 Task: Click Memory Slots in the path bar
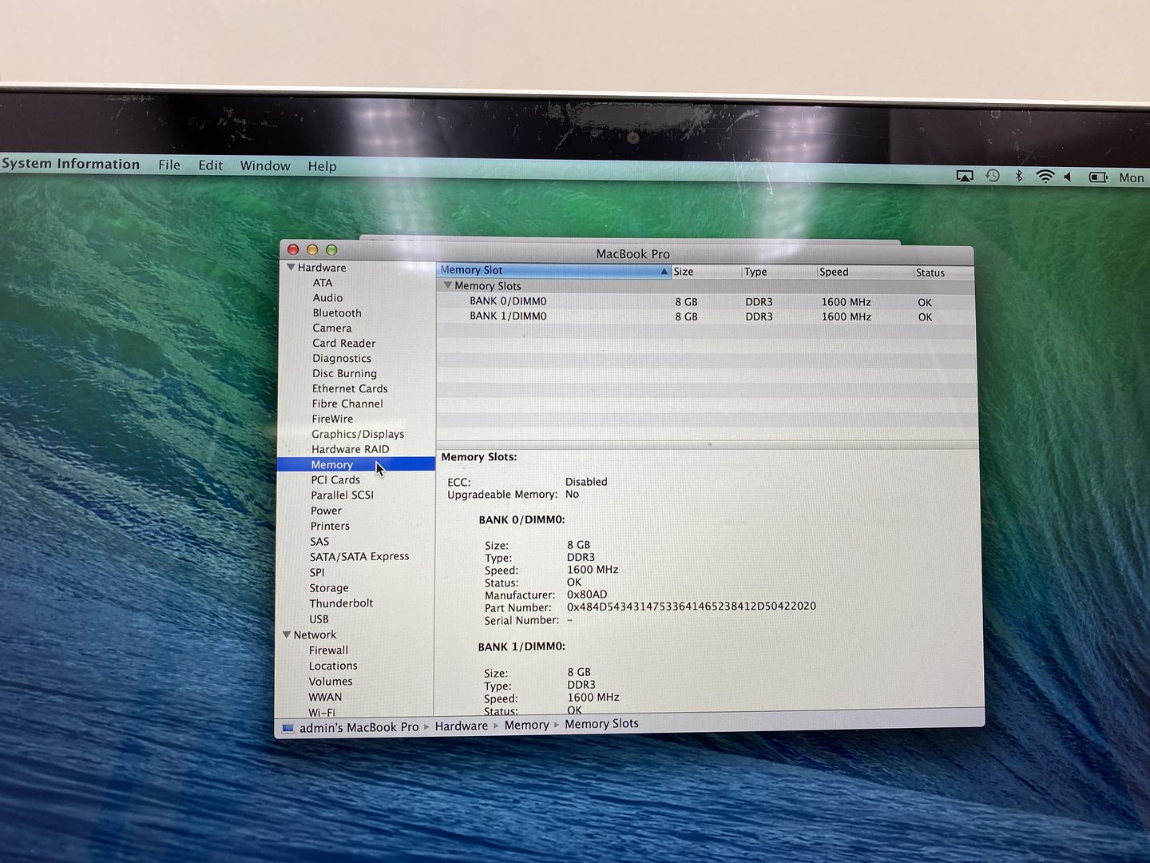coord(601,724)
